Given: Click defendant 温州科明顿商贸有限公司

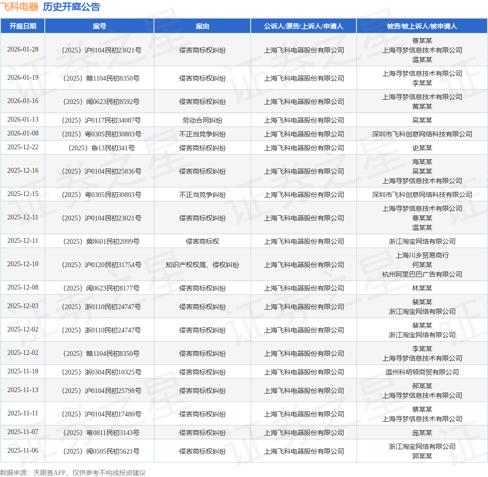Looking at the screenshot, I should [x=422, y=372].
